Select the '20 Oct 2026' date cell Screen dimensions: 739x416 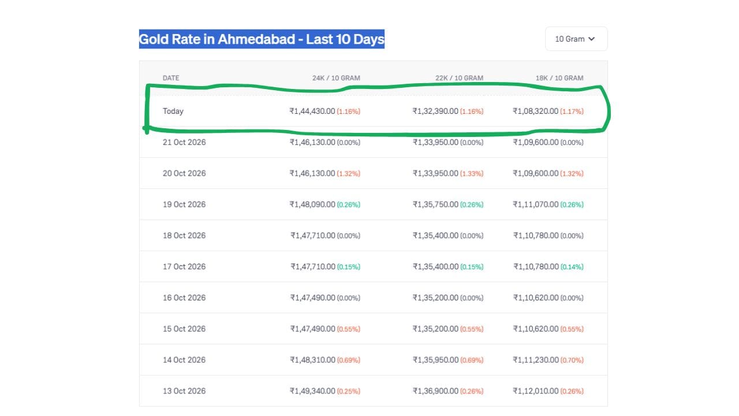[x=184, y=173]
